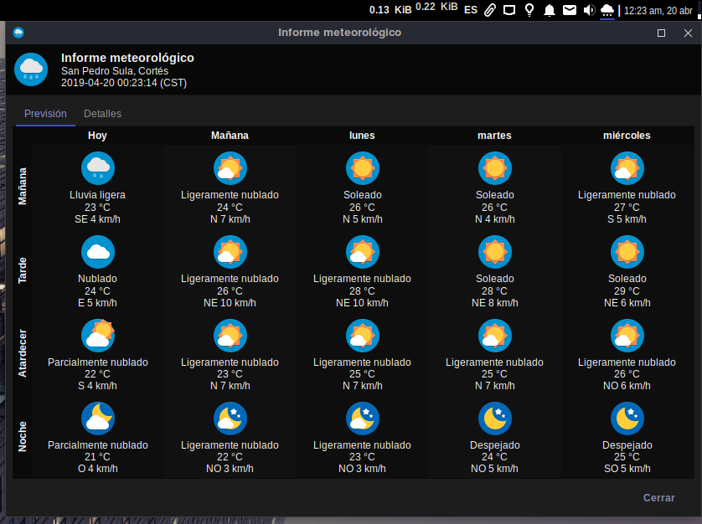Click the E 5 km/h wind text

pyautogui.click(x=98, y=303)
